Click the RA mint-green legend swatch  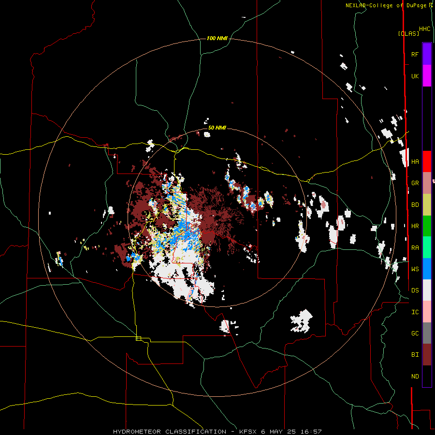[427, 247]
